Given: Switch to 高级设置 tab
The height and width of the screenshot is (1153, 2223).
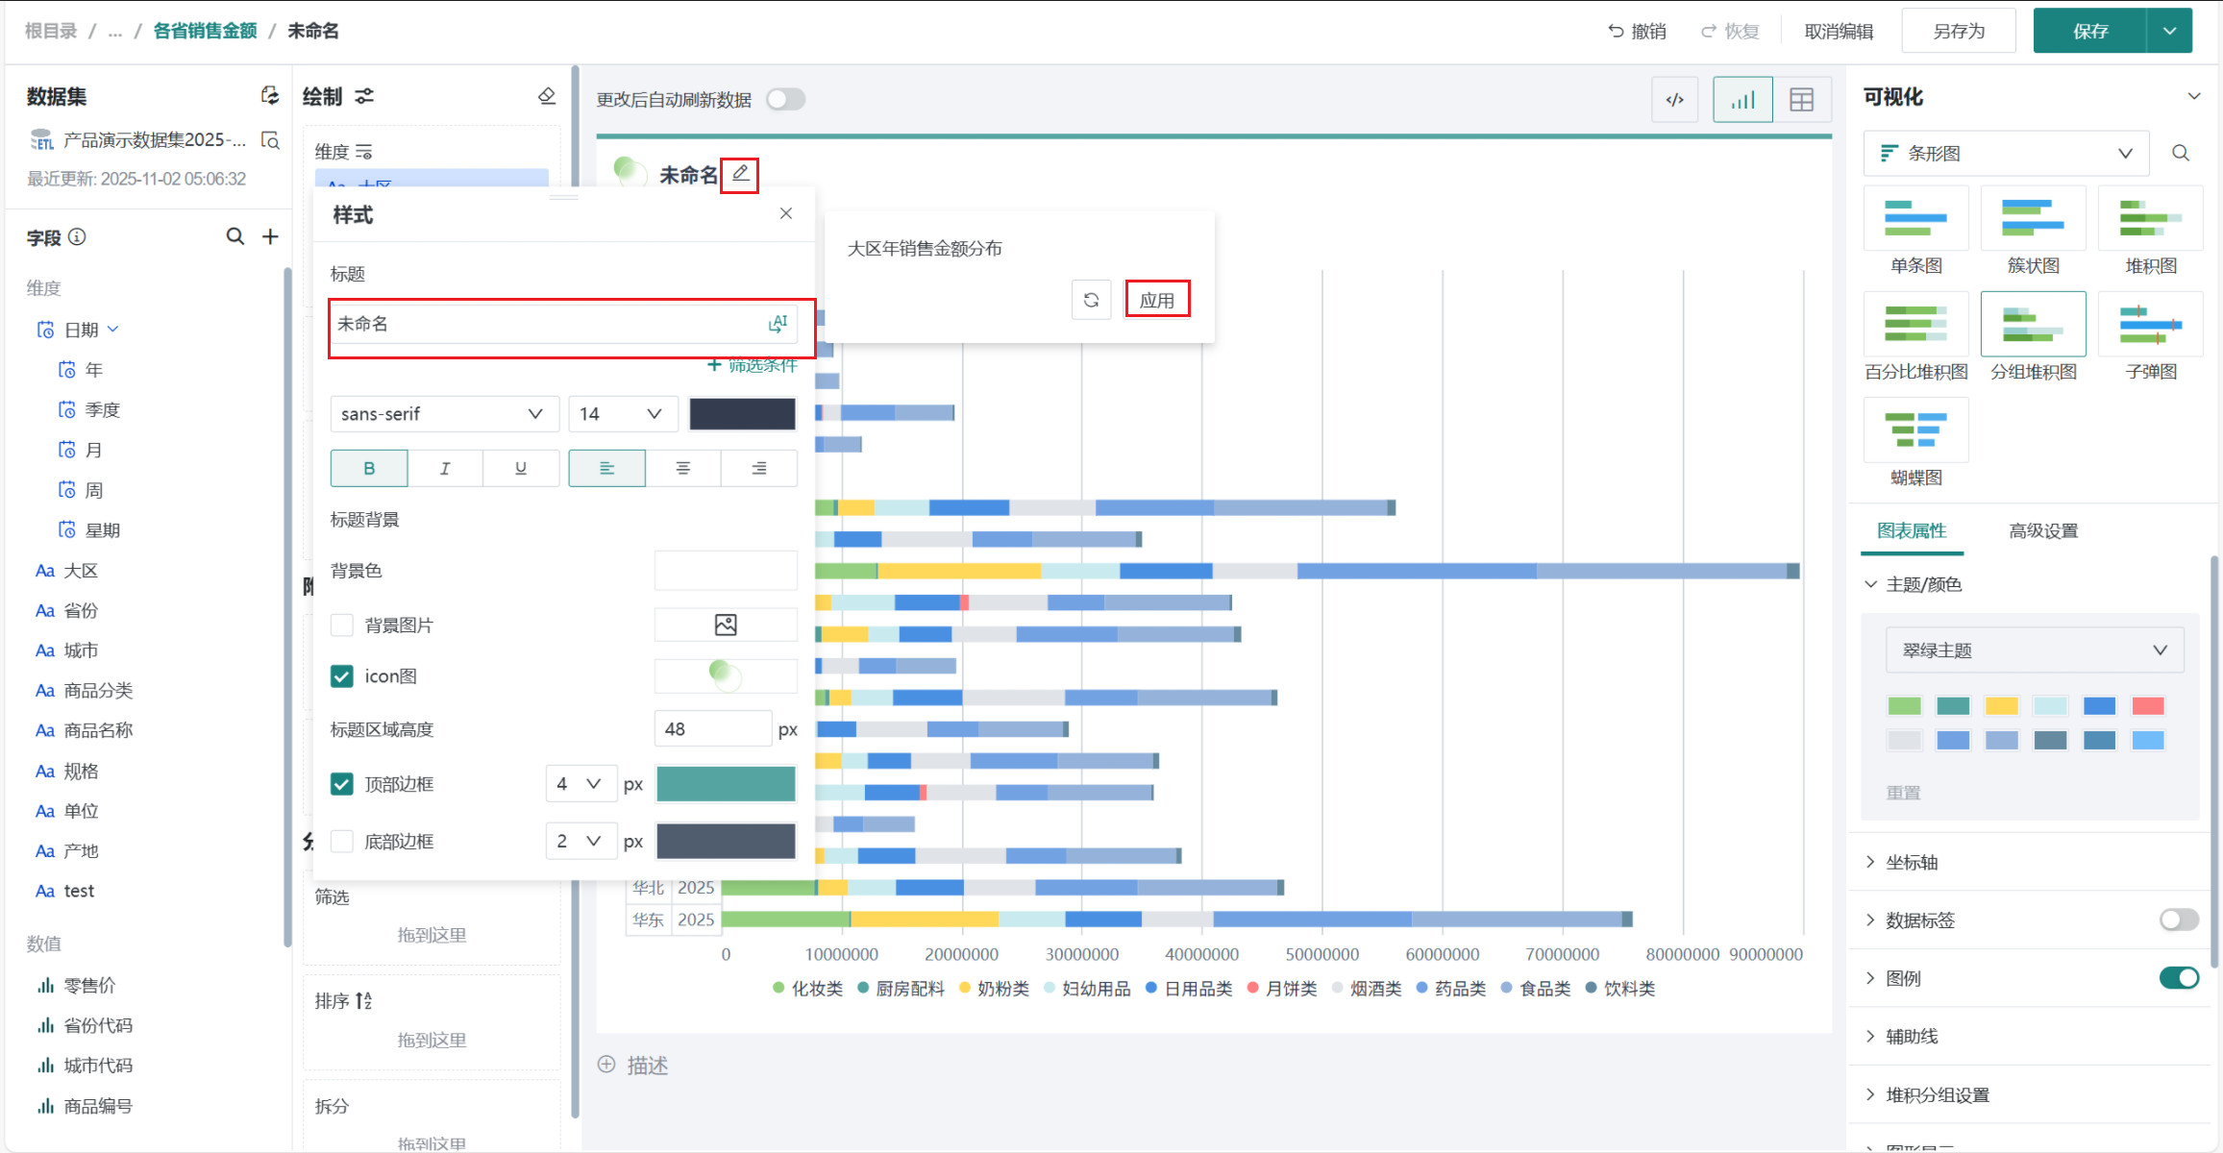Looking at the screenshot, I should click(x=2043, y=530).
